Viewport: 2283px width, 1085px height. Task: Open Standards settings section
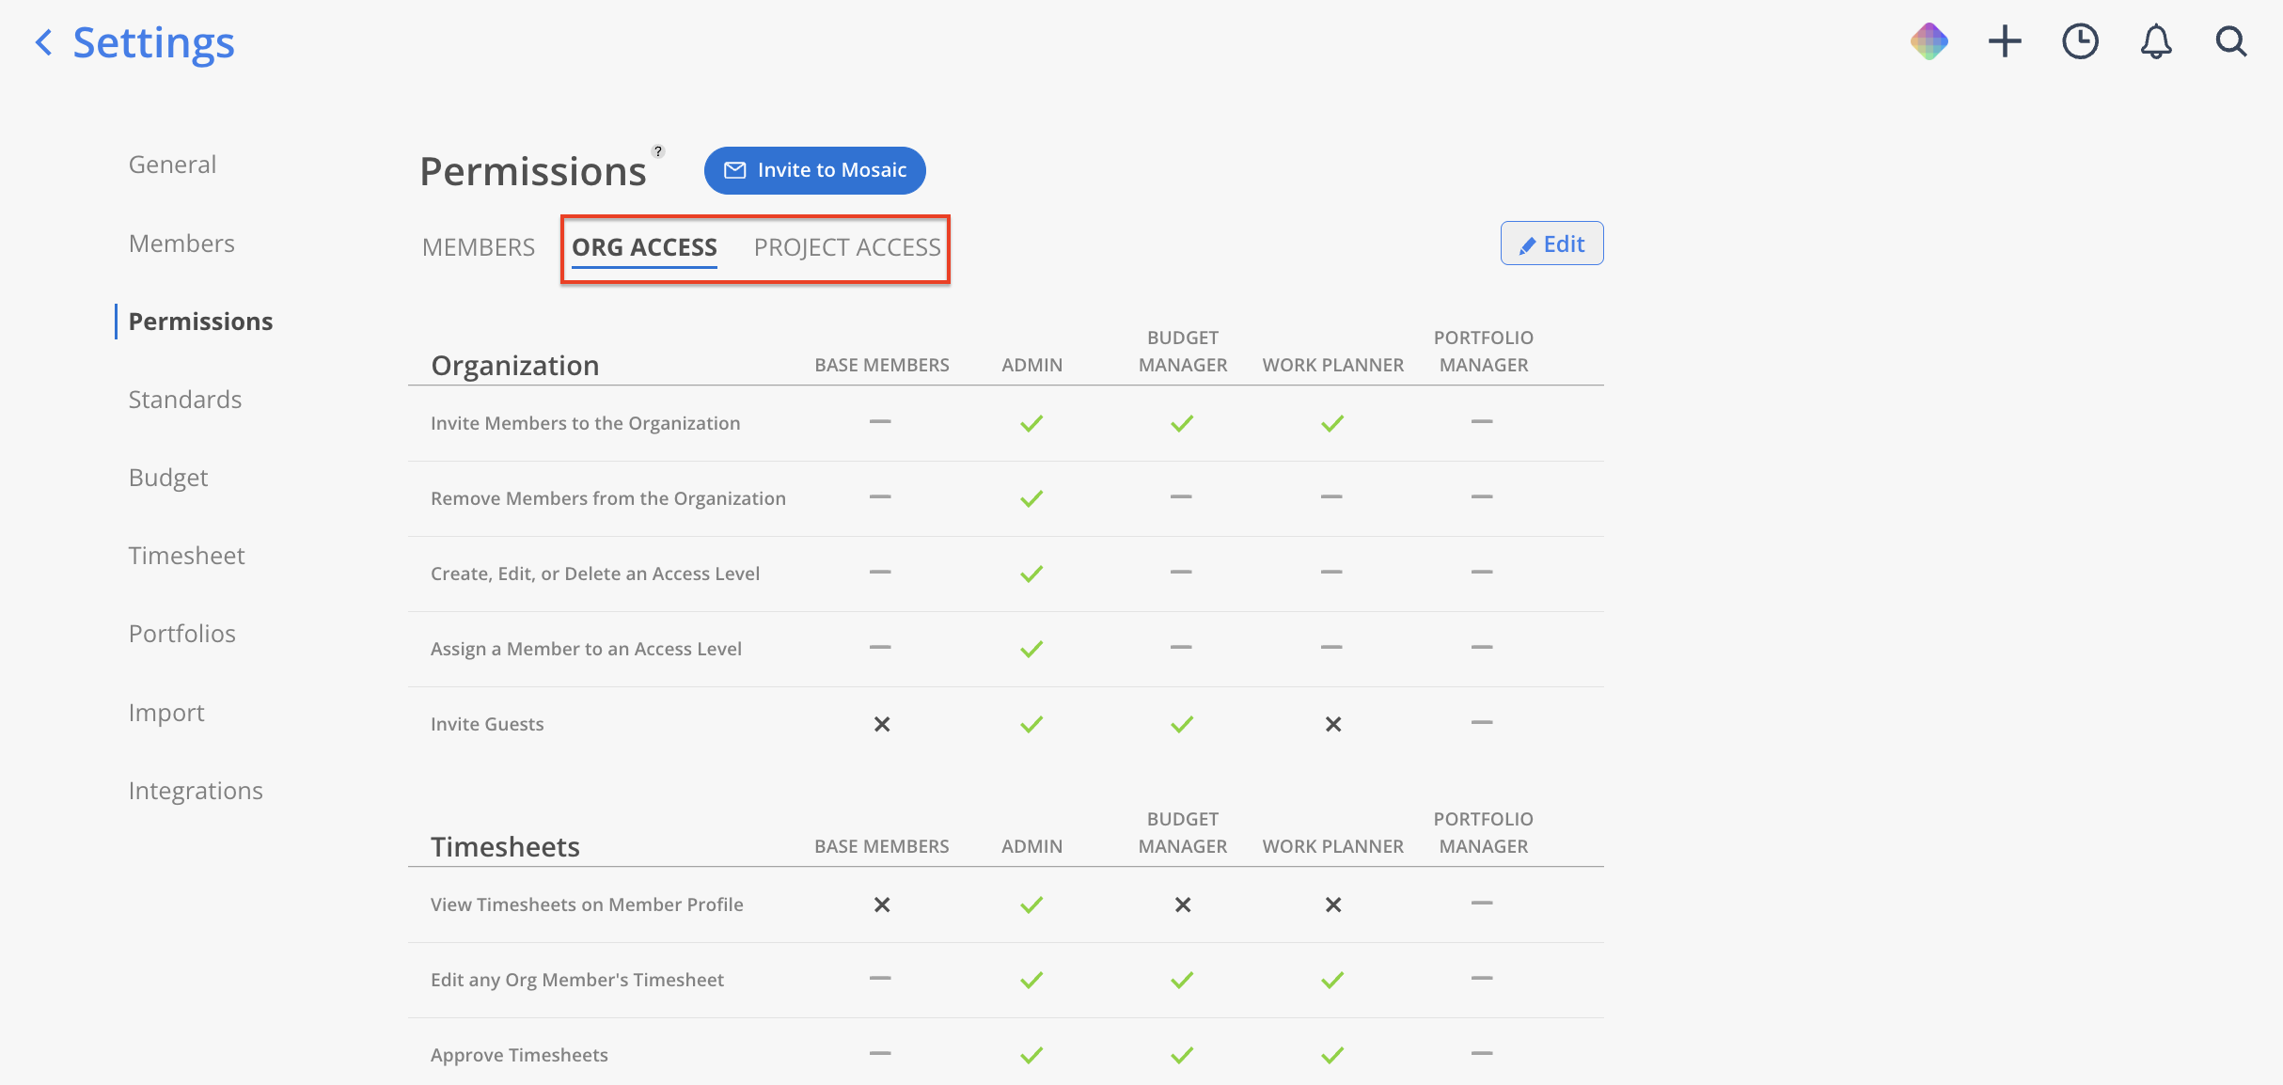point(185,400)
